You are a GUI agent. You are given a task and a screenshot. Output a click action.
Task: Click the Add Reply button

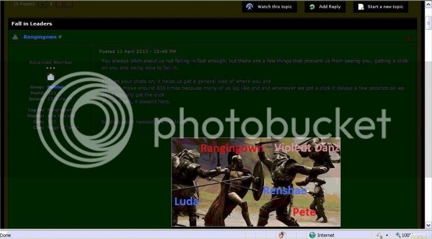325,7
